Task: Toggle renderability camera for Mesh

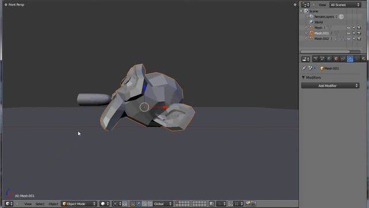Action: pos(359,28)
